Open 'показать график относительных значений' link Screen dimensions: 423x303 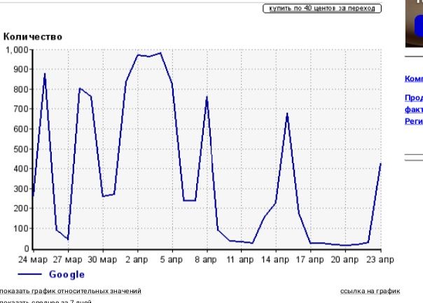(71, 291)
